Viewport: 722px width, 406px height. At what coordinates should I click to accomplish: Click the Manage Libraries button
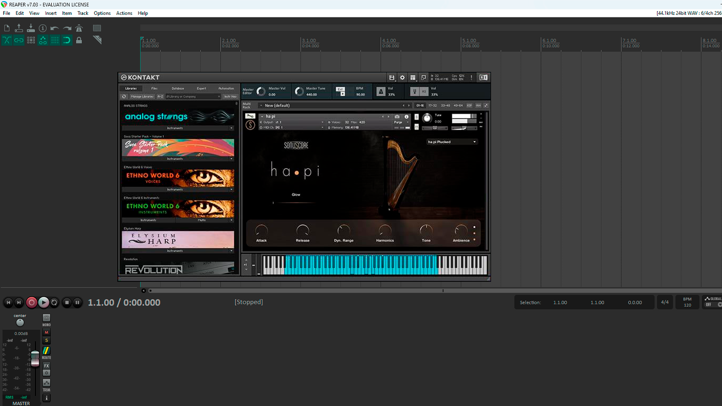142,97
